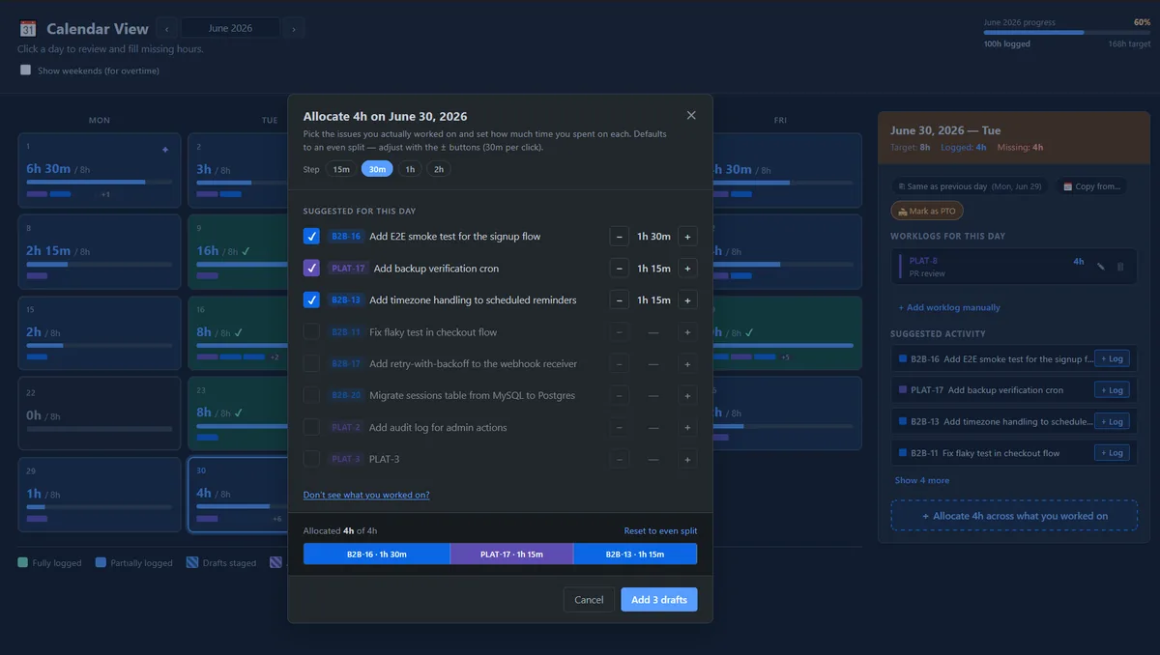Click Allocate 4h across what you worked on
The image size is (1160, 655).
pyautogui.click(x=1015, y=516)
